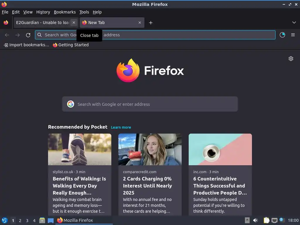Image resolution: width=300 pixels, height=225 pixels.
Task: Switch to workspace 3 in taskbar
Action: click(27, 221)
